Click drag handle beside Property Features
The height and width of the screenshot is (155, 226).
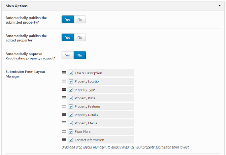pyautogui.click(x=64, y=106)
